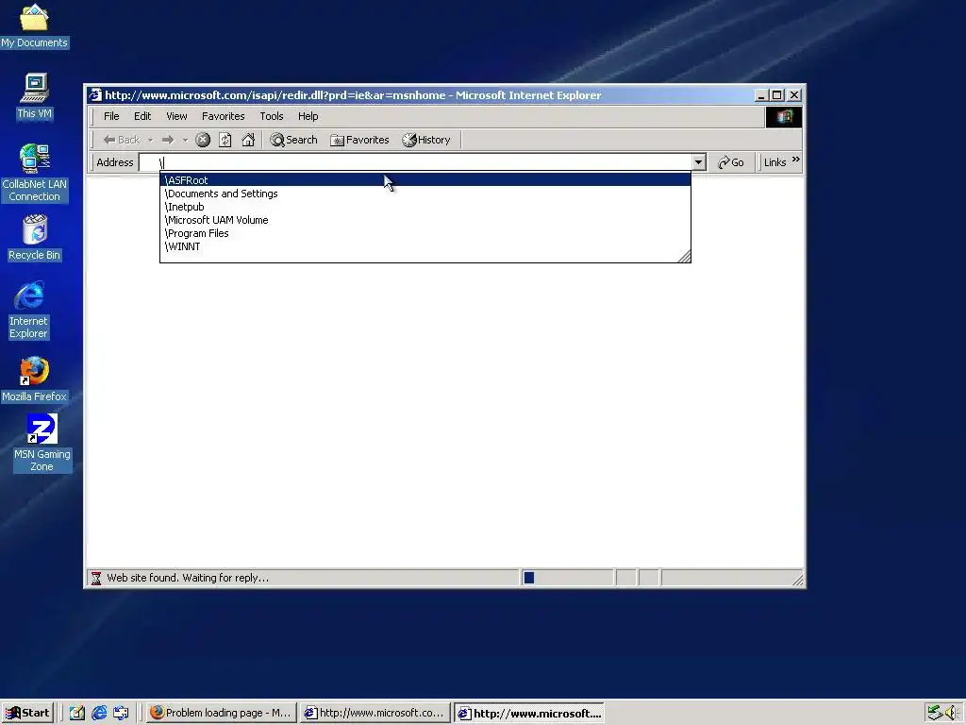The image size is (966, 725).
Task: Stop loading the page
Action: (x=203, y=140)
